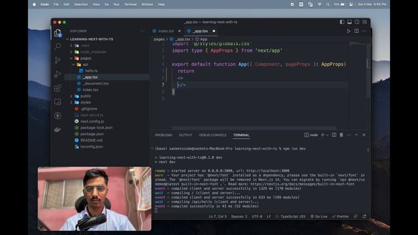
Task: Split the terminal pane
Action: pyautogui.click(x=334, y=135)
